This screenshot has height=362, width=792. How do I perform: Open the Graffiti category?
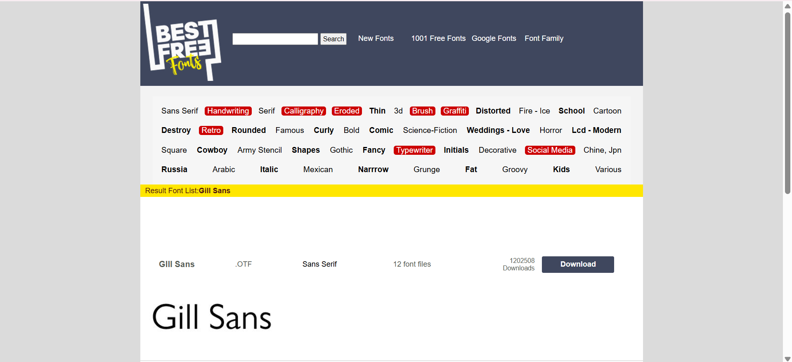[x=455, y=111]
